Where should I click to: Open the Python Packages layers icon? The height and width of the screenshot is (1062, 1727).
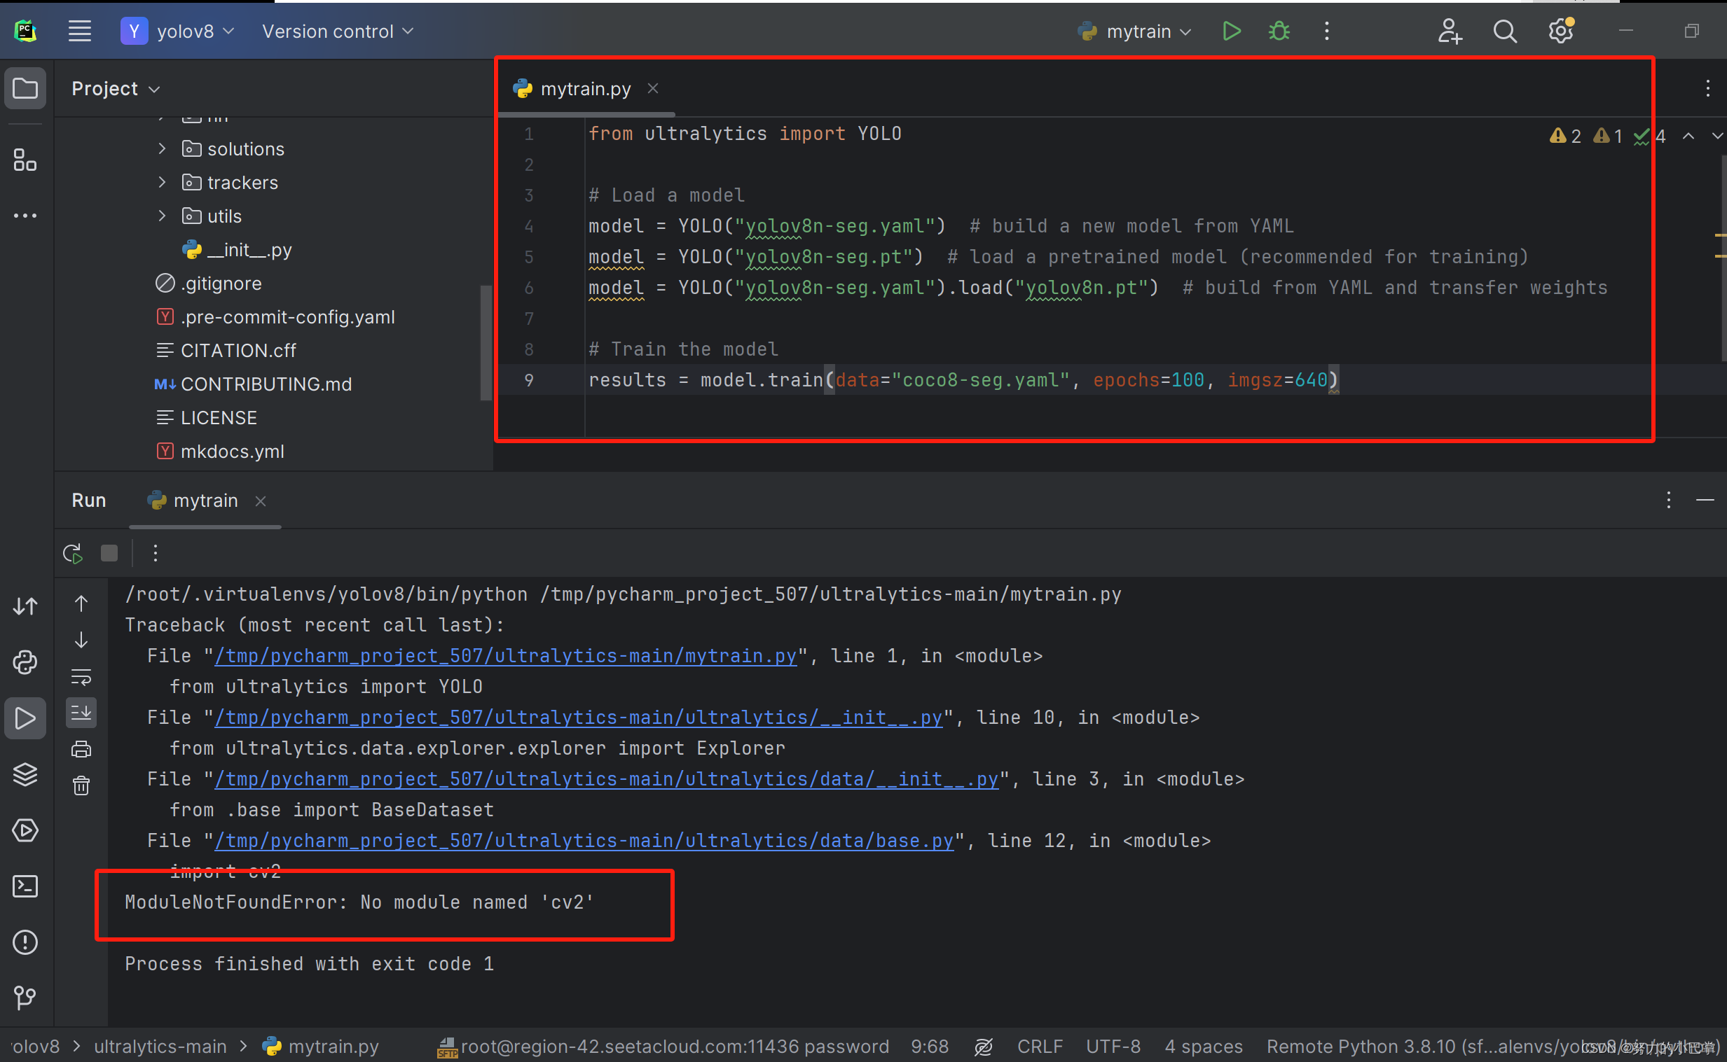pyautogui.click(x=25, y=775)
